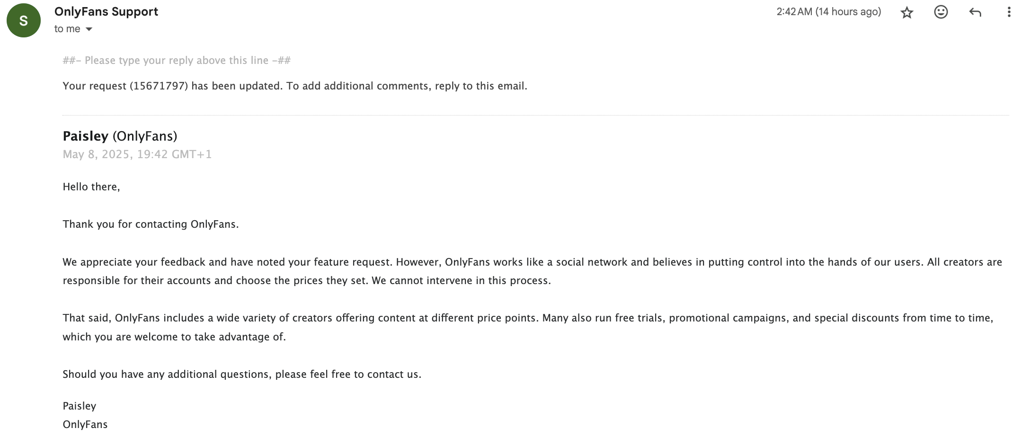
Task: Click the Hello there greeting line
Action: pos(91,187)
